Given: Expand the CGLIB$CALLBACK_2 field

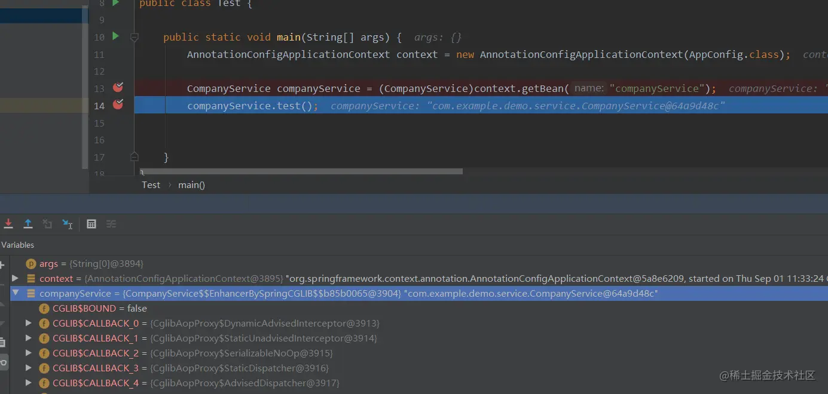Looking at the screenshot, I should (29, 353).
